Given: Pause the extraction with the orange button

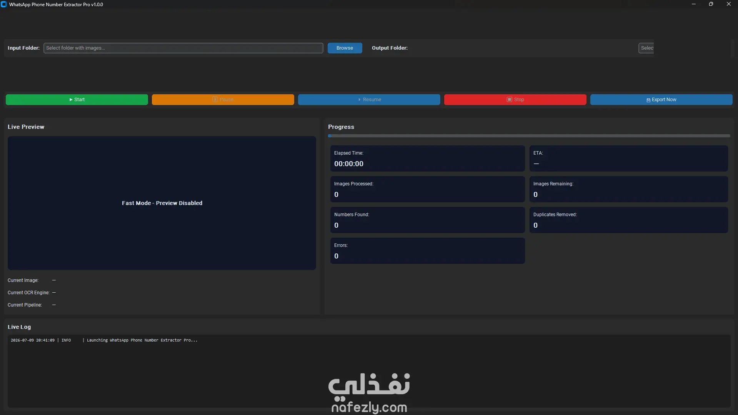Looking at the screenshot, I should 223,100.
